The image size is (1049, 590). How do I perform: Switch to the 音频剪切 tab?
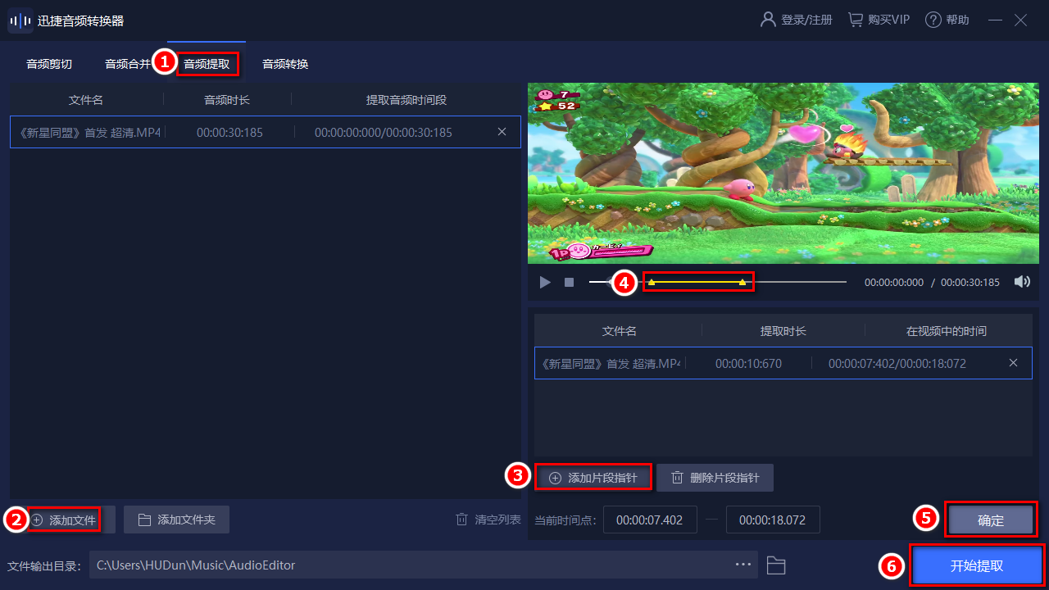pos(49,64)
